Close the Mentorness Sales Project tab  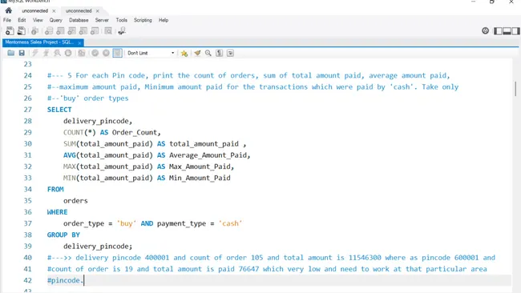[x=79, y=42]
